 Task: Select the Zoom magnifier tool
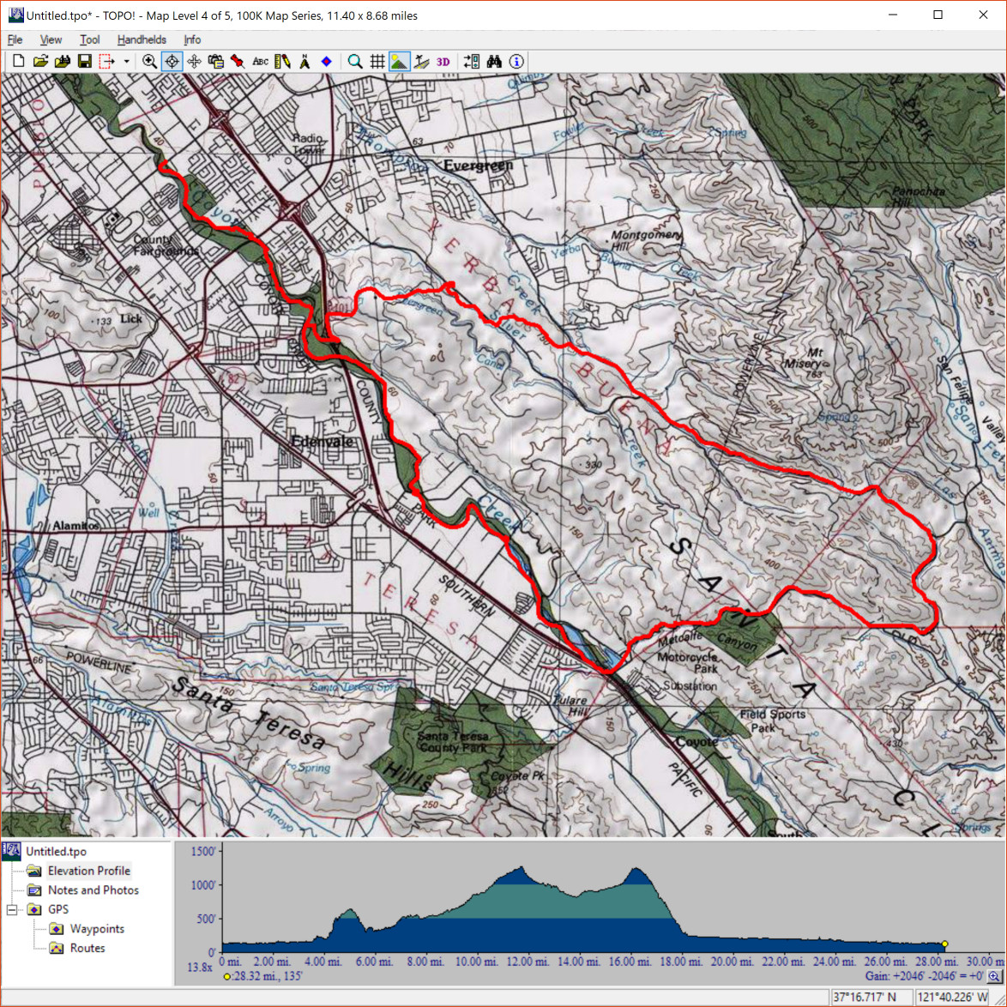pos(149,61)
